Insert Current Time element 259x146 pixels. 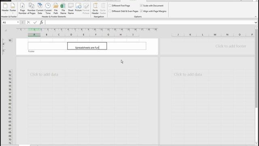click(48, 9)
